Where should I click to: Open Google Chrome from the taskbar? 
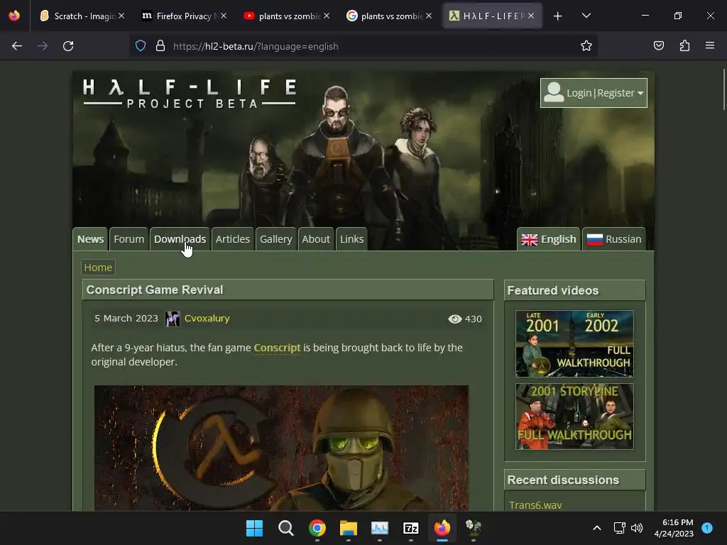point(317,528)
